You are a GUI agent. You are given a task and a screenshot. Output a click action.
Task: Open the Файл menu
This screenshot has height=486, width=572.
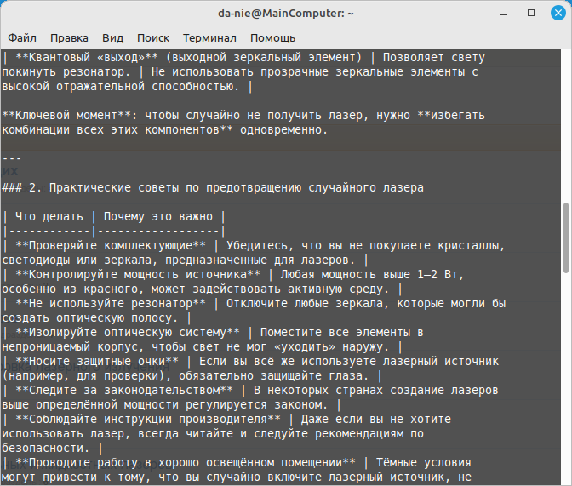(22, 38)
